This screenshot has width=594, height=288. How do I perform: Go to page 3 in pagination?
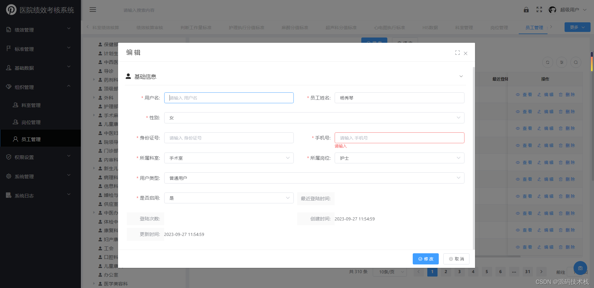coord(460,272)
